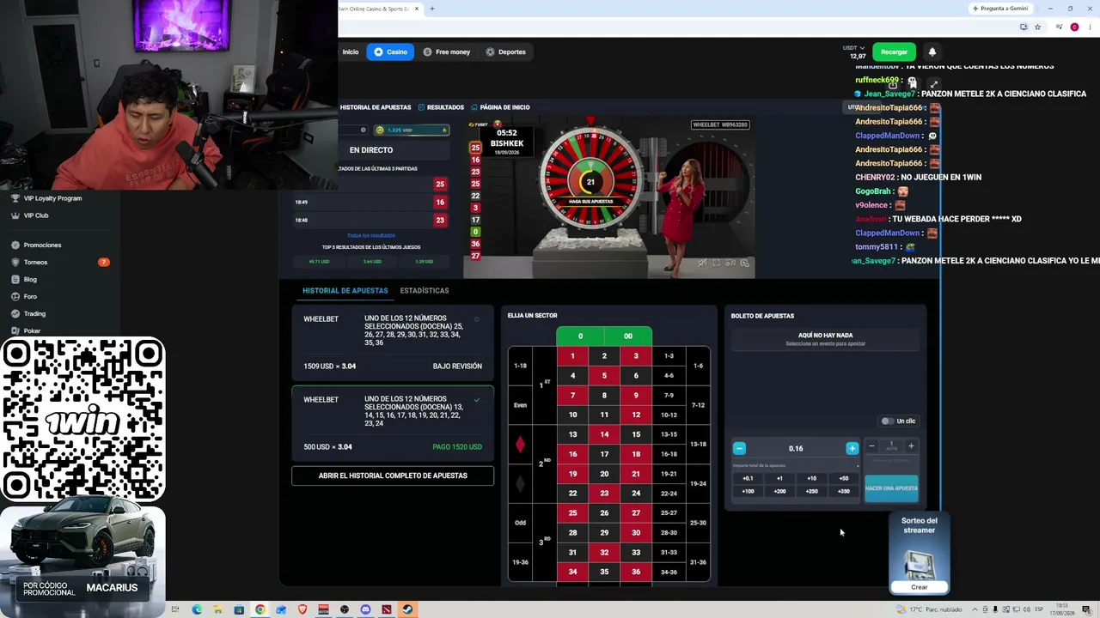The width and height of the screenshot is (1100, 618).
Task: Click the Todos los resultados link
Action: click(371, 235)
